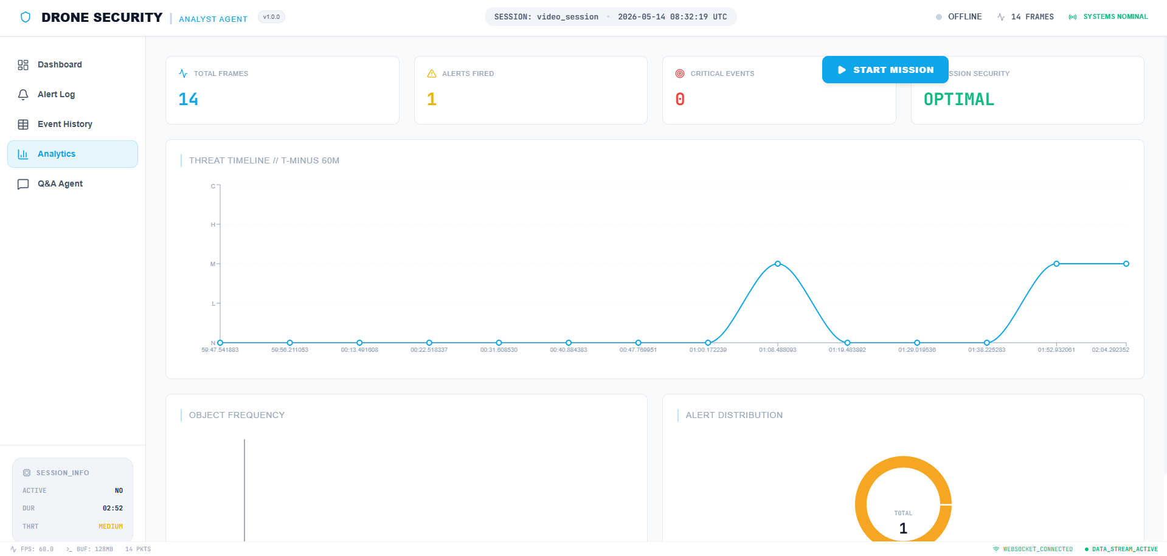Click the grey OFFLINE status dot
Screen dimensions: 1167x556
pyautogui.click(x=939, y=17)
